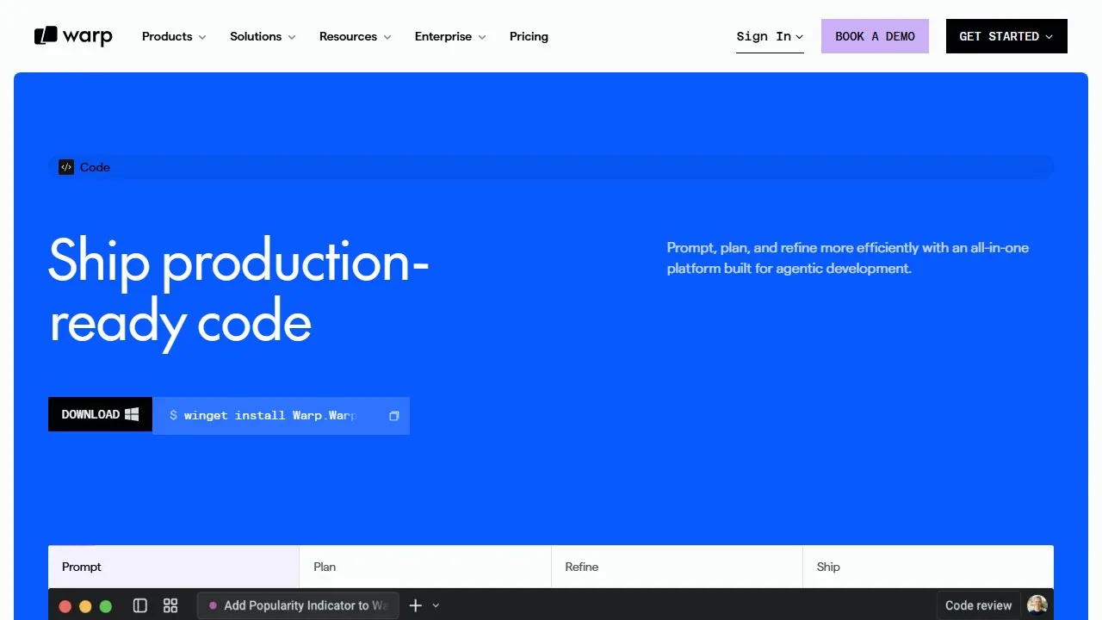
Task: Click the Book a Demo button
Action: tap(875, 36)
